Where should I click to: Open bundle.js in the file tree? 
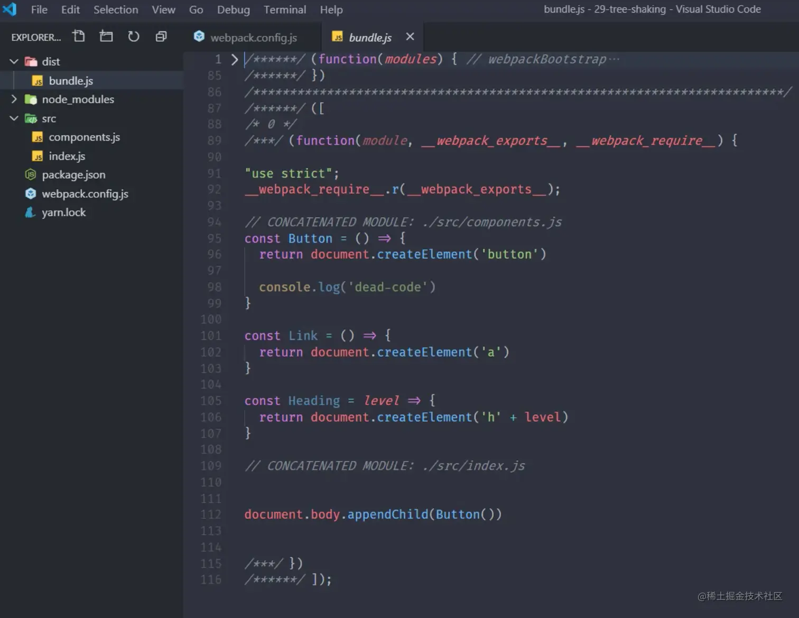pos(92,81)
